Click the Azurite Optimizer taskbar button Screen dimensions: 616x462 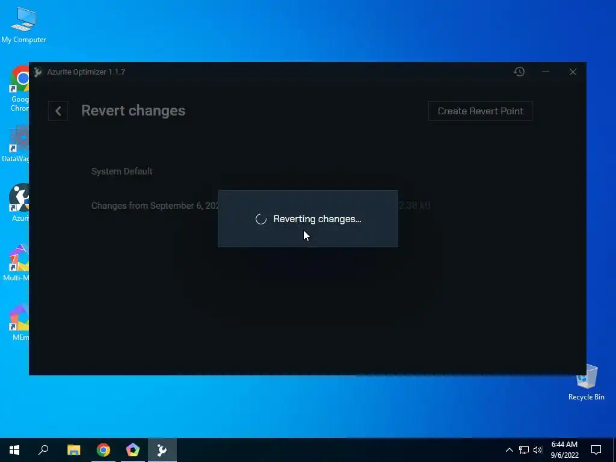[162, 450]
